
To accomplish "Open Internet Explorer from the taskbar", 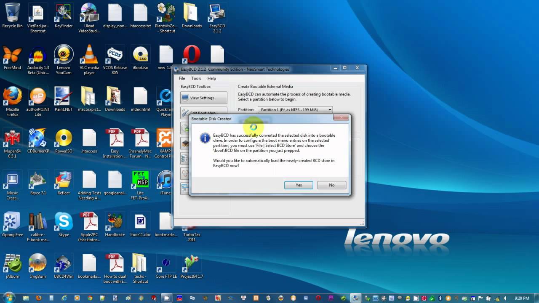I will coord(64,298).
